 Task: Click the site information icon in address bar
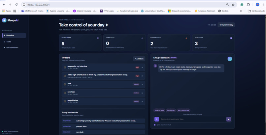coord(24,5)
